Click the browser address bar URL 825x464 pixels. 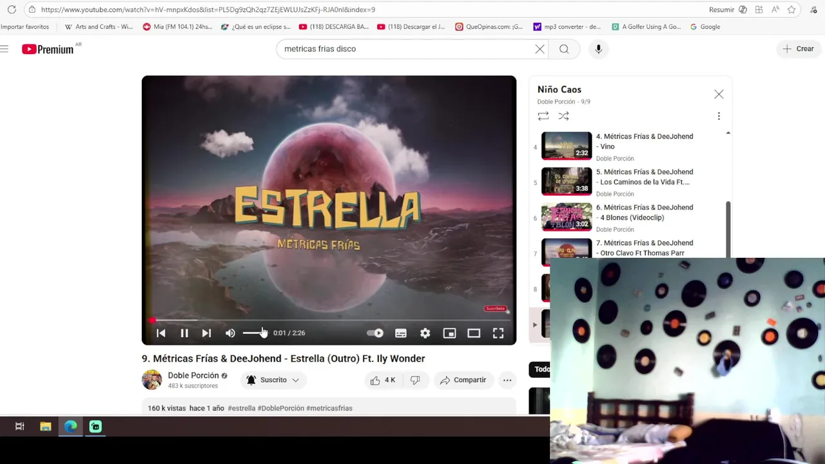208,10
